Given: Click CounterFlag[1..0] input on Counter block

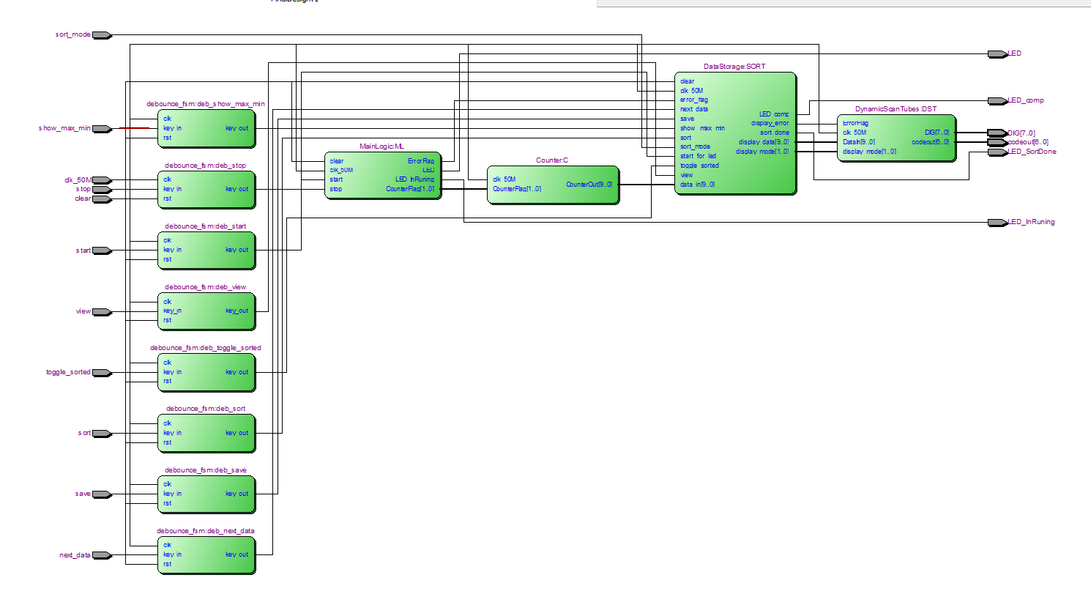Looking at the screenshot, I should [x=517, y=189].
